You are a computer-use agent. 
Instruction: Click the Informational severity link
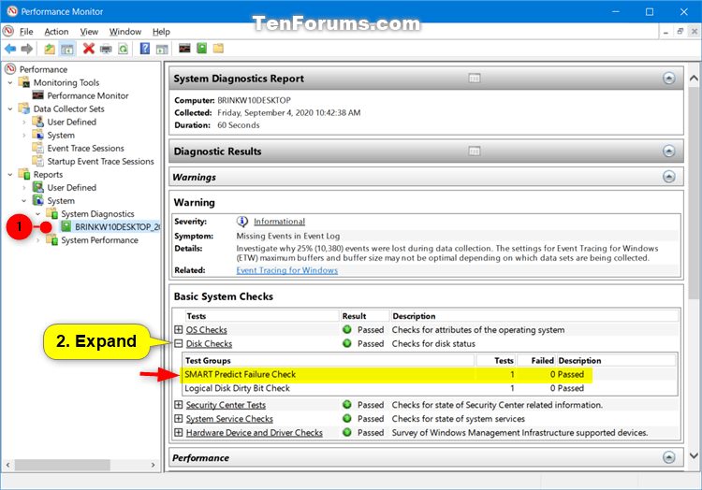[x=279, y=222]
